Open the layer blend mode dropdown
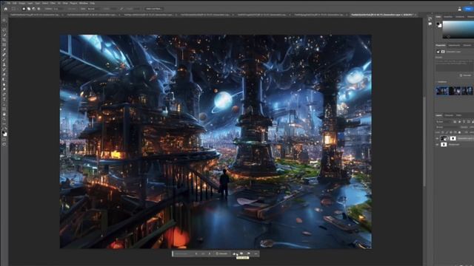Viewport: 474px width, 266px height. click(448, 127)
